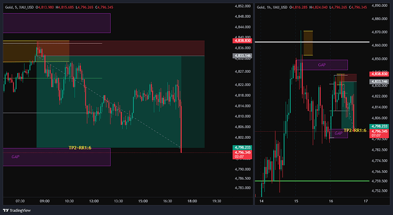Click date 14 on 1h time axis
393x215 pixels.
261,201
